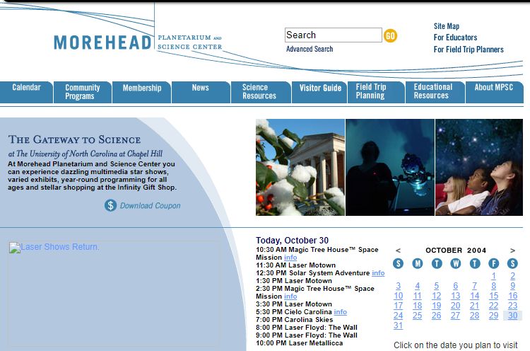Click the 7:00 PM Carolina Skies entry

(295, 320)
